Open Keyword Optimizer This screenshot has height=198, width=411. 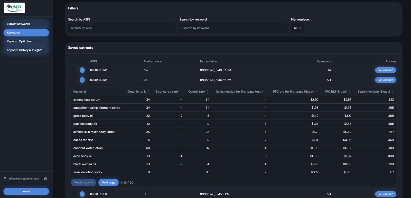tap(26, 41)
